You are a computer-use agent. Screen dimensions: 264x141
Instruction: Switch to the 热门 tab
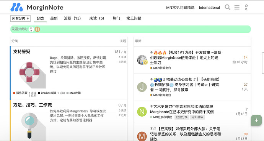point(116,18)
